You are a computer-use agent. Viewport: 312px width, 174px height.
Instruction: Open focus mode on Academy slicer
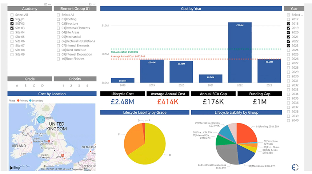(x=45, y=4)
